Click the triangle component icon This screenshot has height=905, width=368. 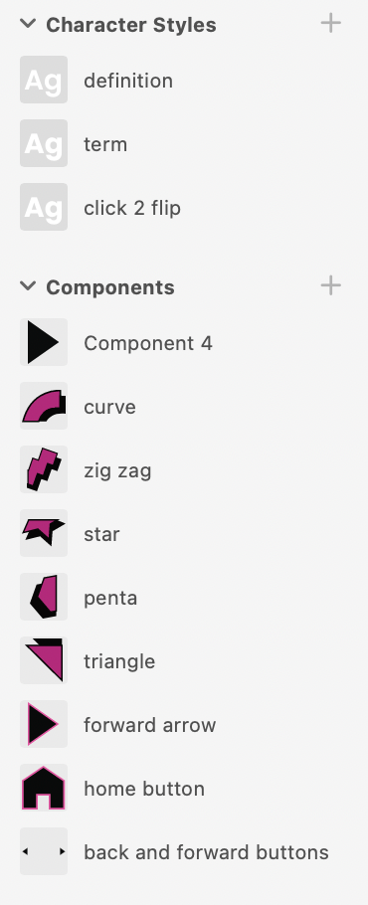click(44, 660)
